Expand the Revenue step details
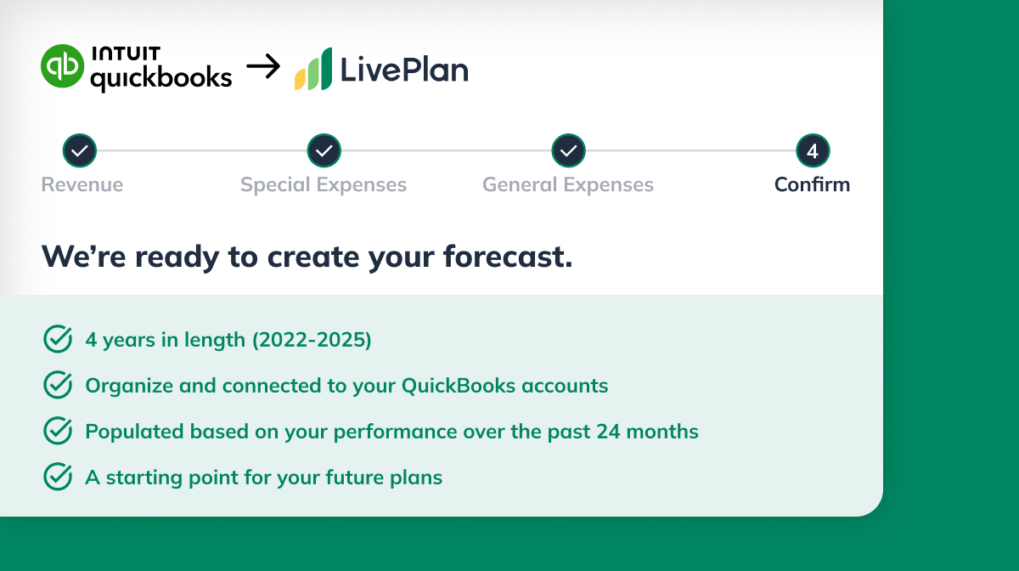The width and height of the screenshot is (1019, 571). click(81, 184)
